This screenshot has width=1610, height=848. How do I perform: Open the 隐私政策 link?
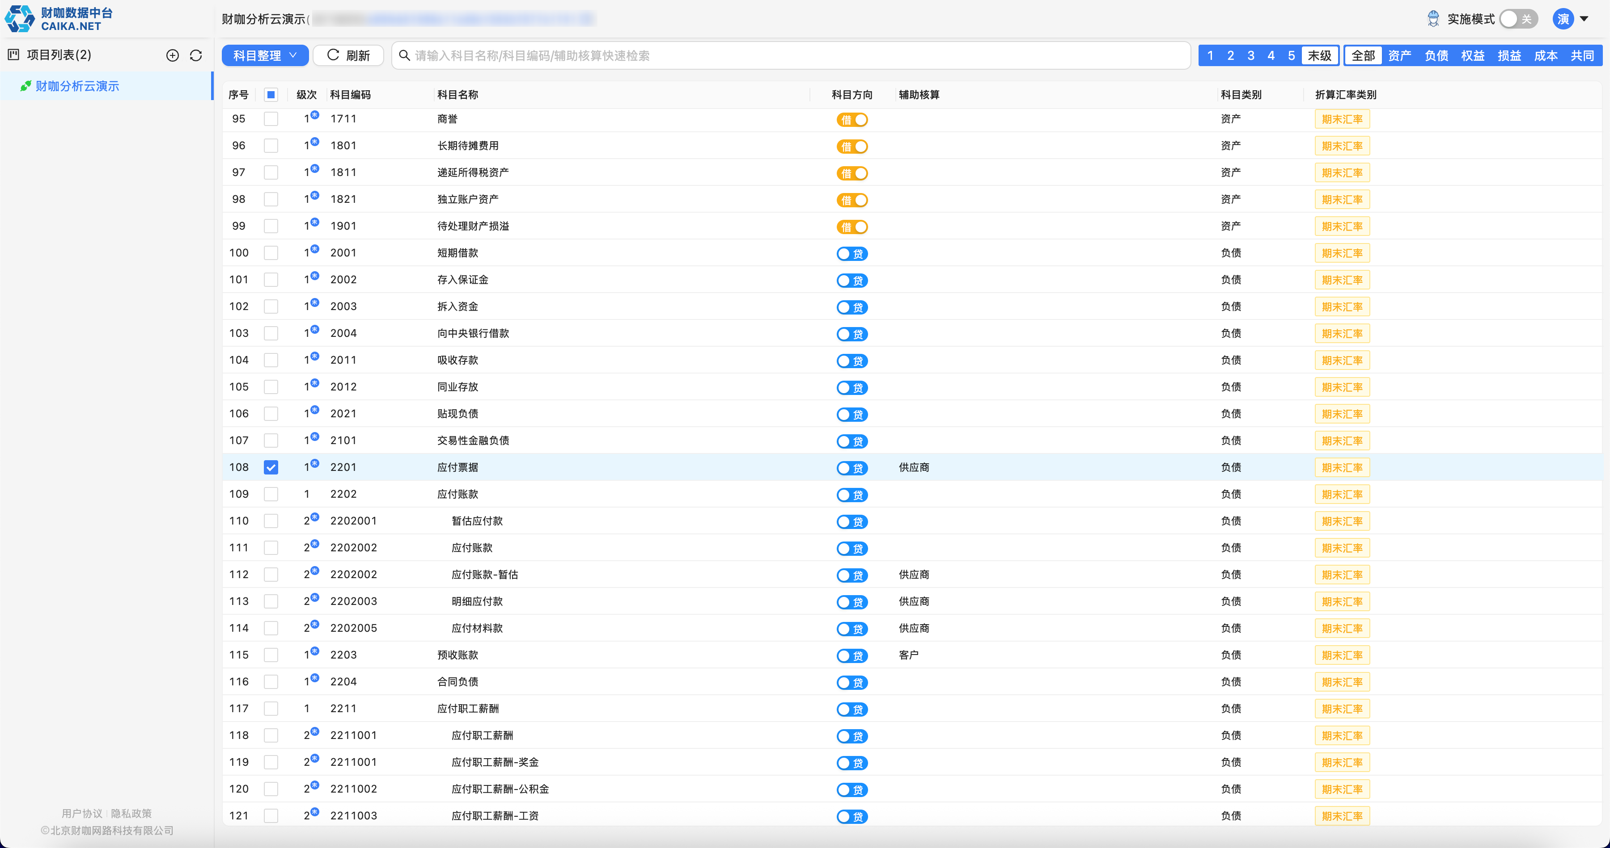131,813
